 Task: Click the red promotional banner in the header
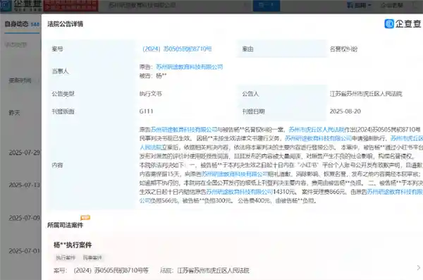(70, 6)
